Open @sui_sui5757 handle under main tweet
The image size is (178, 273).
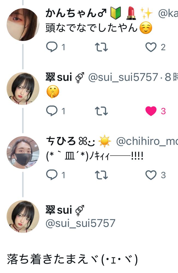[80, 223]
